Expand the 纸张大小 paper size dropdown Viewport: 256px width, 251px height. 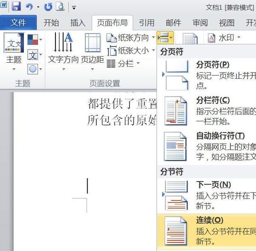click(x=131, y=51)
